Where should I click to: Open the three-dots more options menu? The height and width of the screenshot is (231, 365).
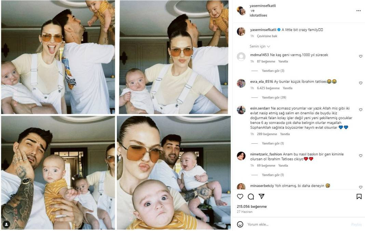coord(359,11)
